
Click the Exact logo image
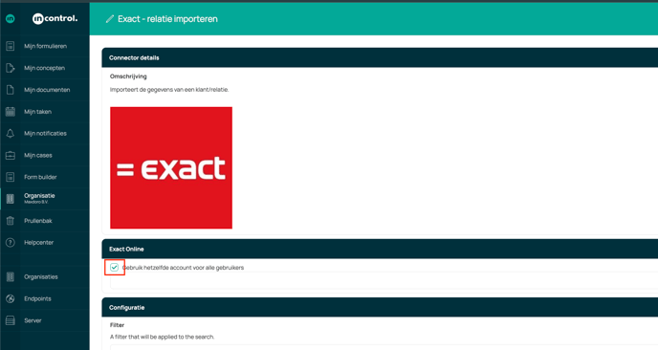(171, 168)
